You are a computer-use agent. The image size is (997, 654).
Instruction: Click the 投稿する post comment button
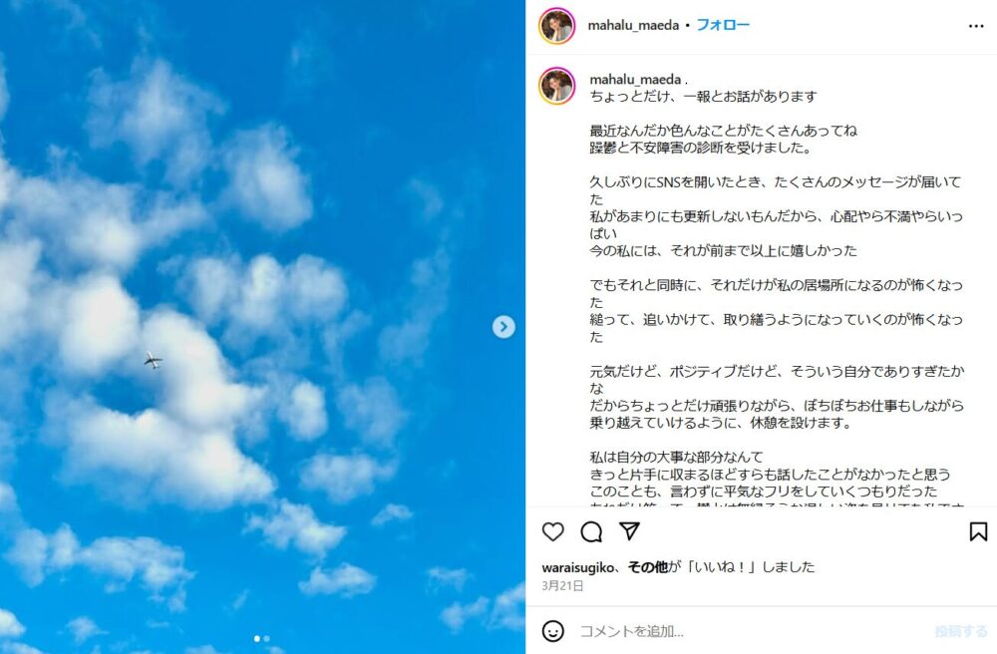(x=961, y=631)
